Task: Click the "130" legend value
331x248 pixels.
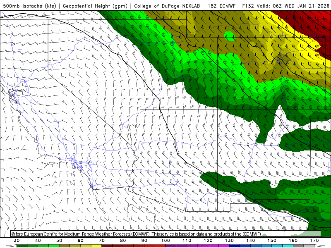Action: click(230, 241)
